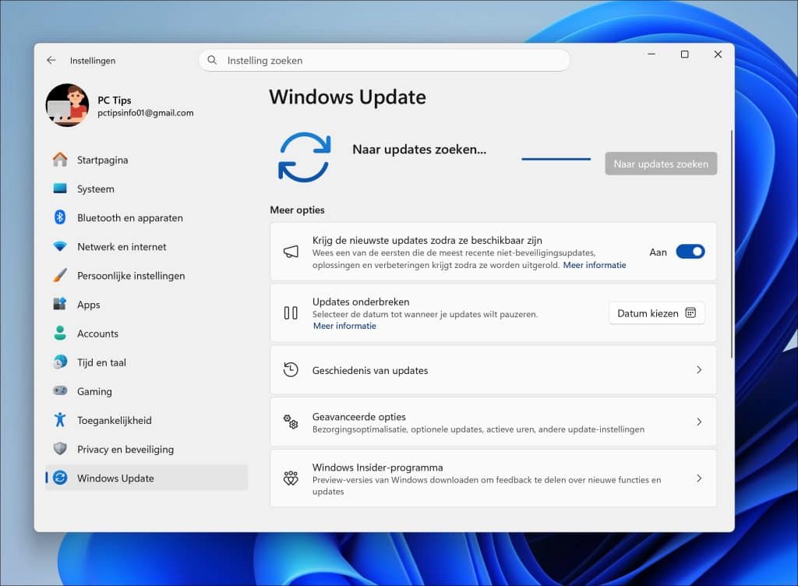
Task: Click the history clock icon
Action: (291, 370)
